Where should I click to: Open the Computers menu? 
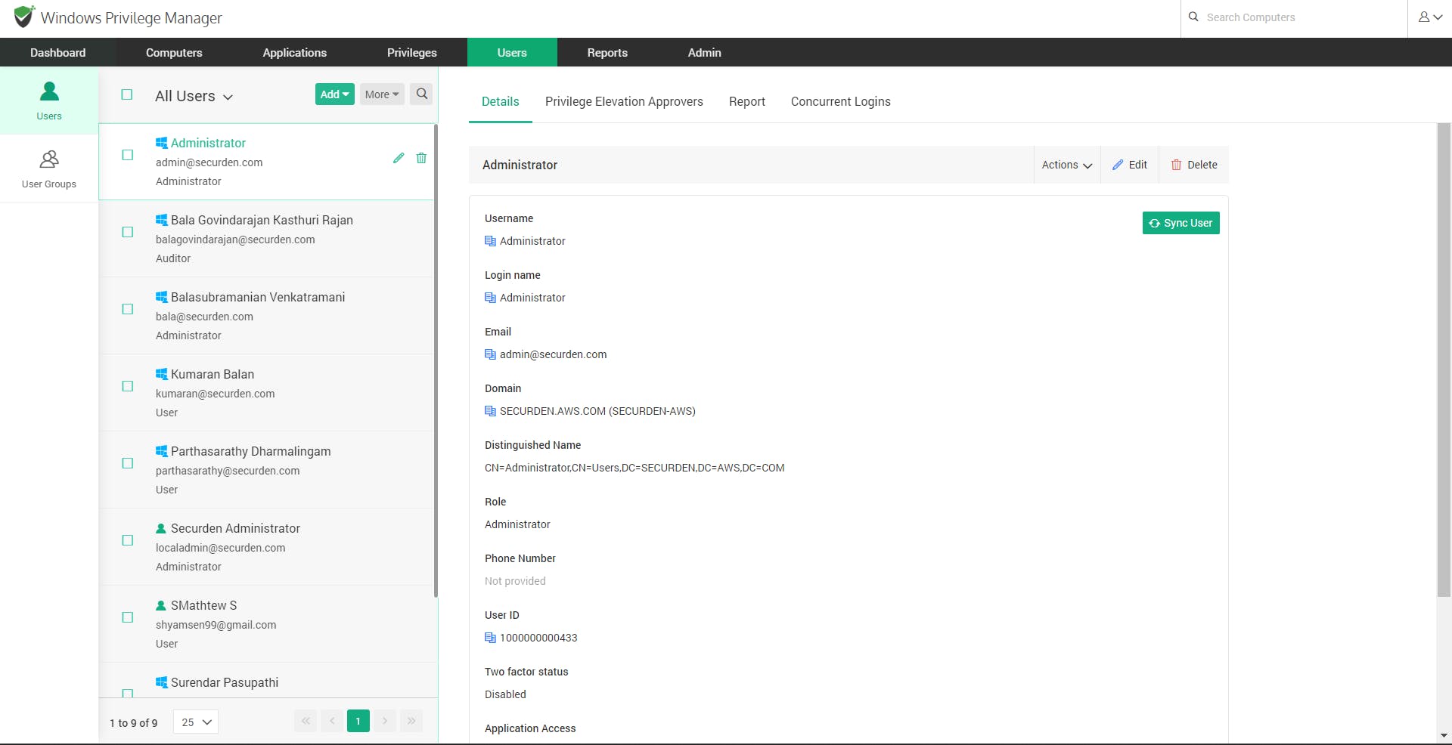pyautogui.click(x=174, y=52)
